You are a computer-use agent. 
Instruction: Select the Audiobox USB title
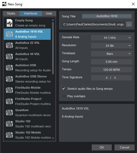26,65
